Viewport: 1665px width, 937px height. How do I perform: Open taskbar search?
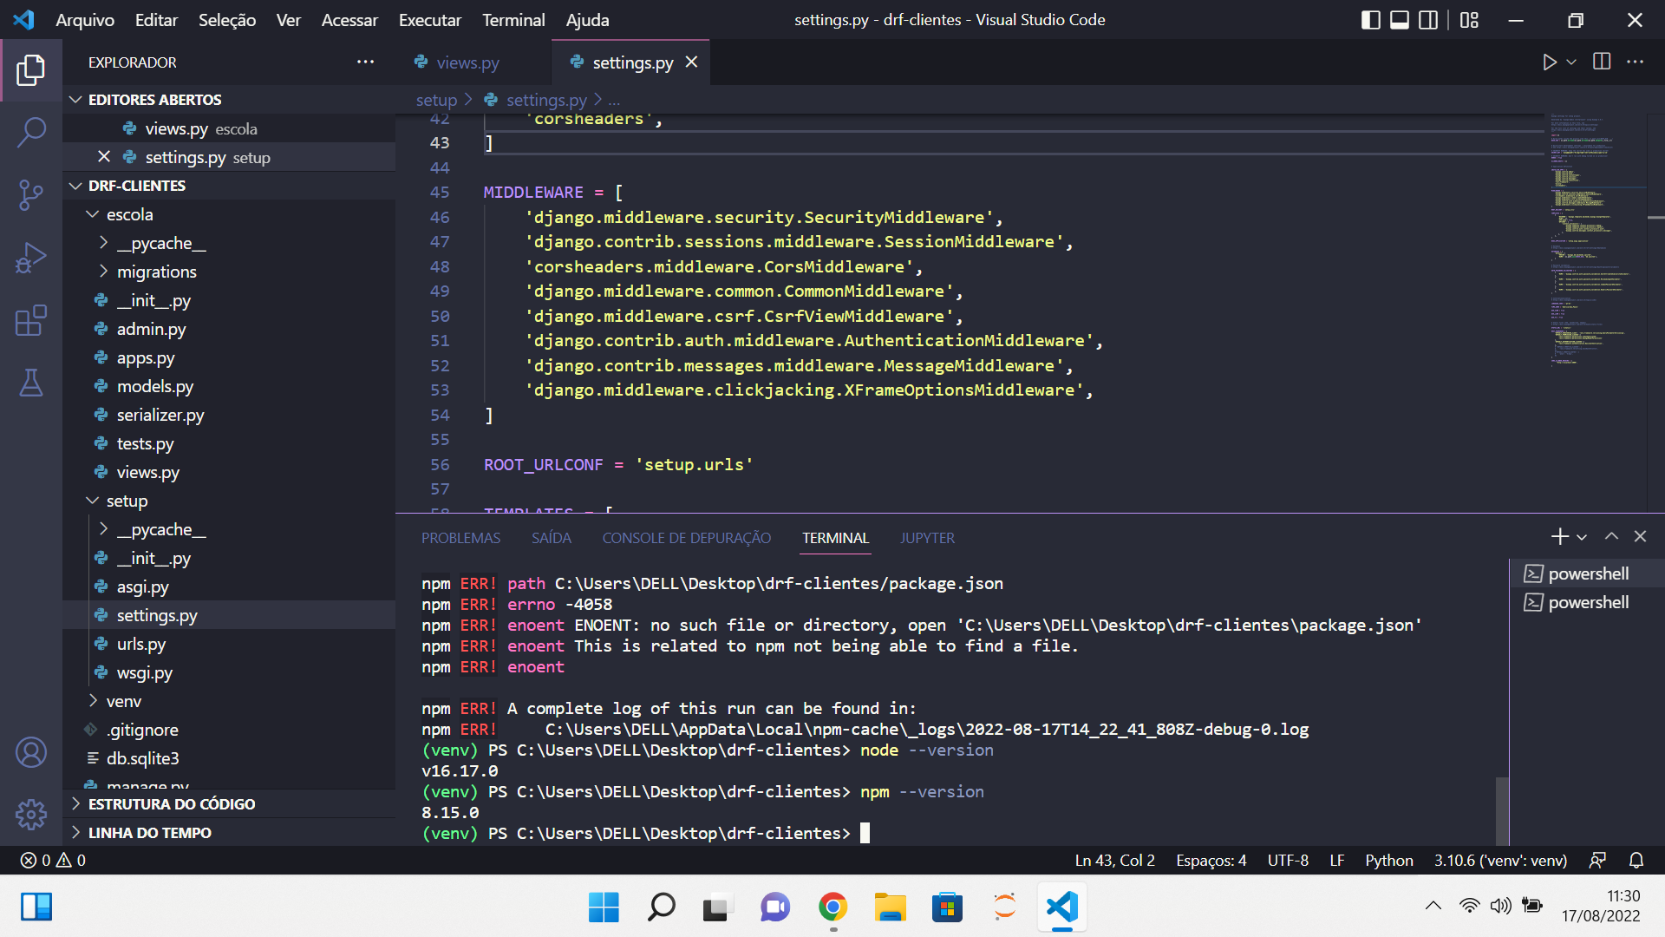661,908
